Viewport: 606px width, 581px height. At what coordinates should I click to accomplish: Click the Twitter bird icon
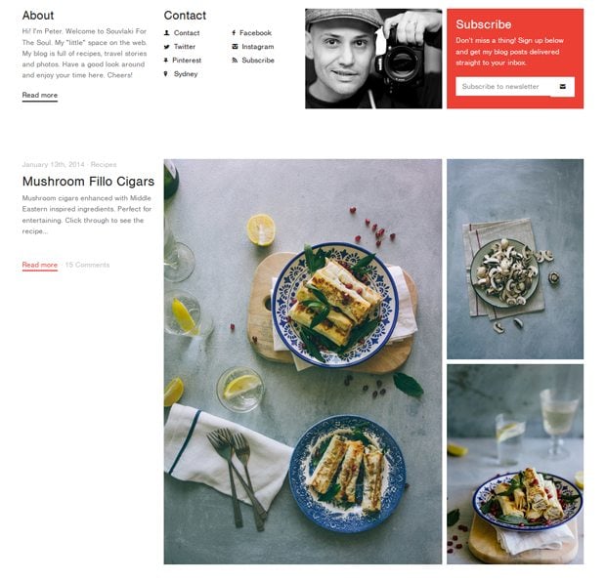[x=166, y=47]
